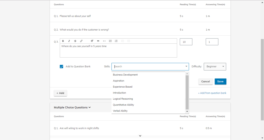Uncheck the Add to Question Bank checkbox
The height and width of the screenshot is (140, 264).
point(61,67)
